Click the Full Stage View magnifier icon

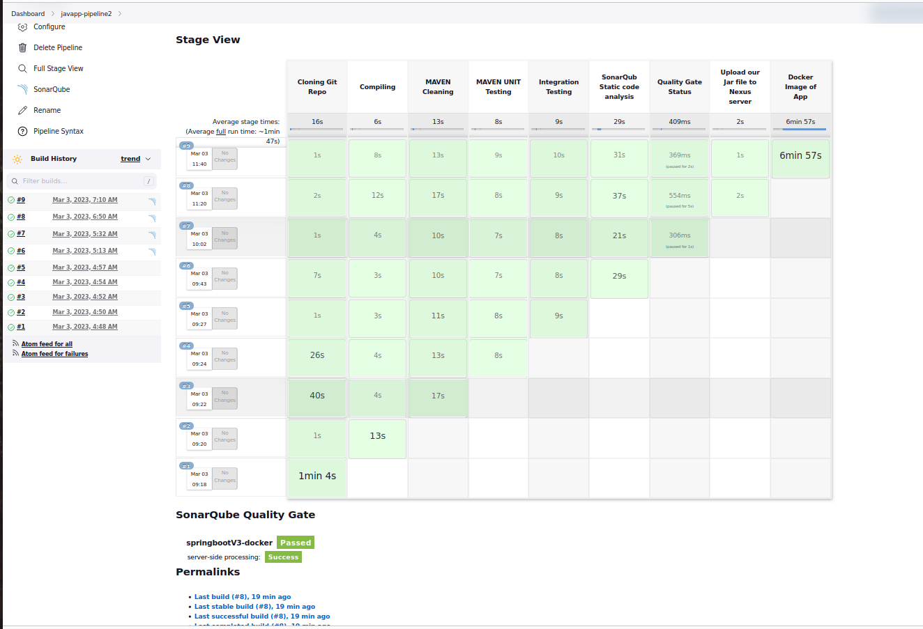(22, 68)
